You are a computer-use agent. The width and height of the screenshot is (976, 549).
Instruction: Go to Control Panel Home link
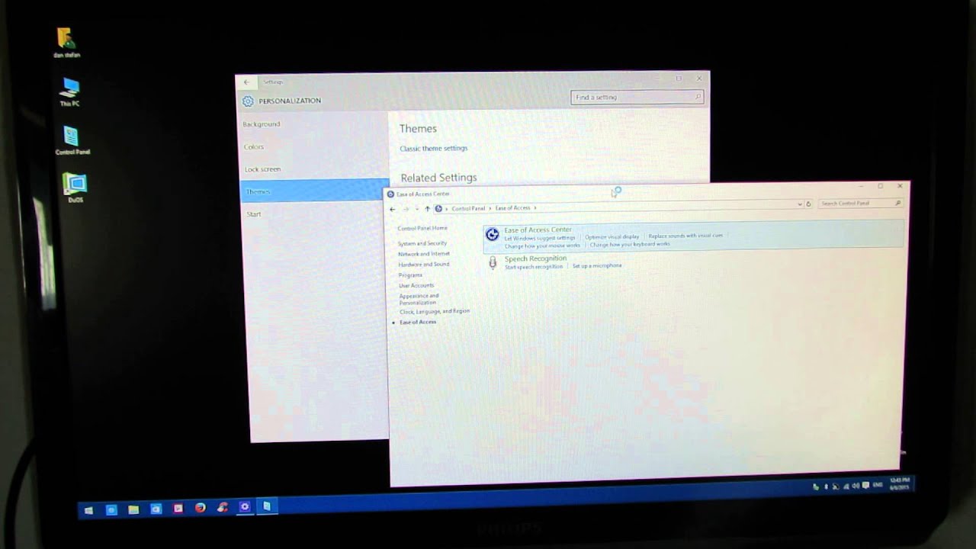422,229
